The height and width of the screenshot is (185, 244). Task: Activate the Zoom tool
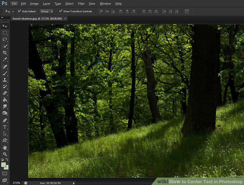(5, 154)
